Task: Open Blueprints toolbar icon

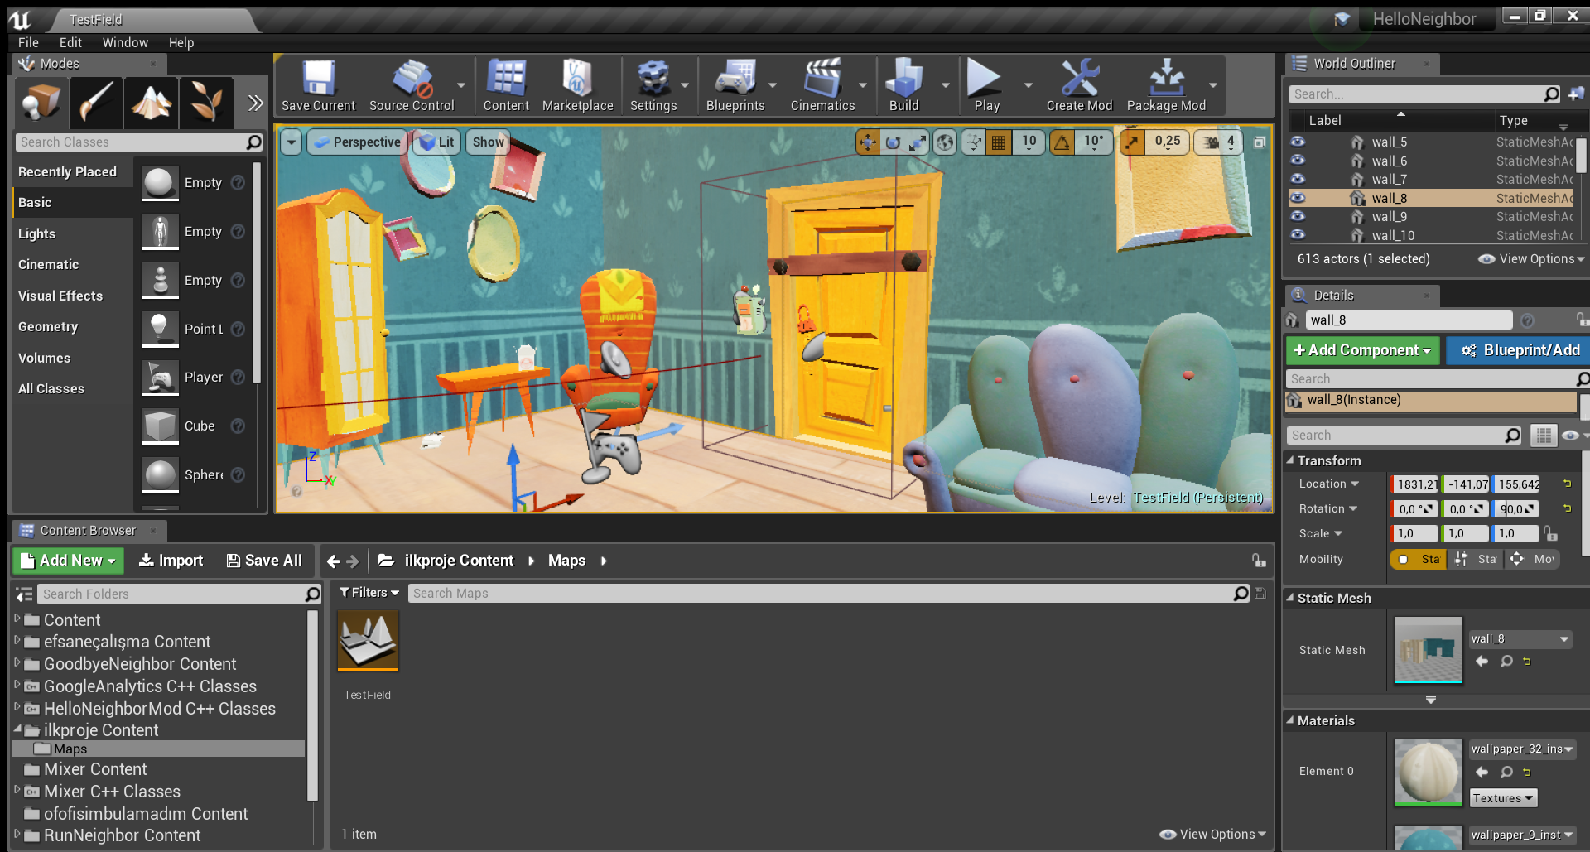Action: pyautogui.click(x=735, y=85)
